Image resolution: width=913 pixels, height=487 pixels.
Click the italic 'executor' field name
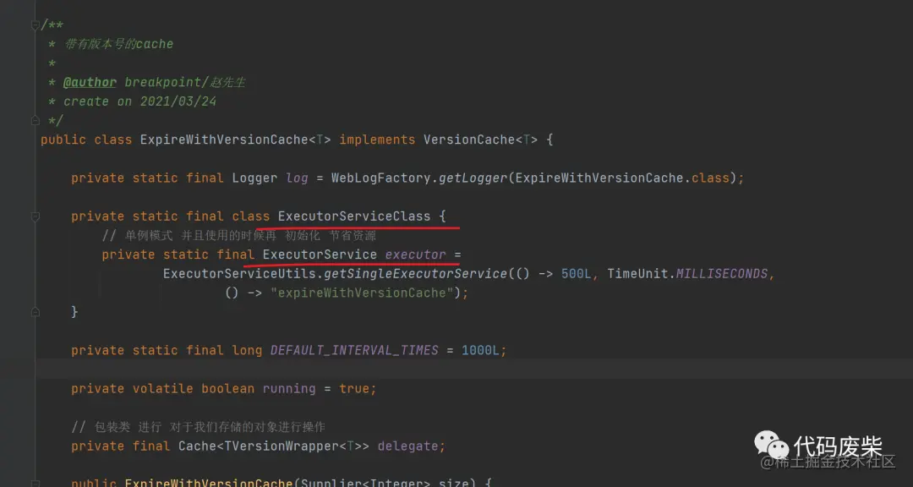click(416, 254)
